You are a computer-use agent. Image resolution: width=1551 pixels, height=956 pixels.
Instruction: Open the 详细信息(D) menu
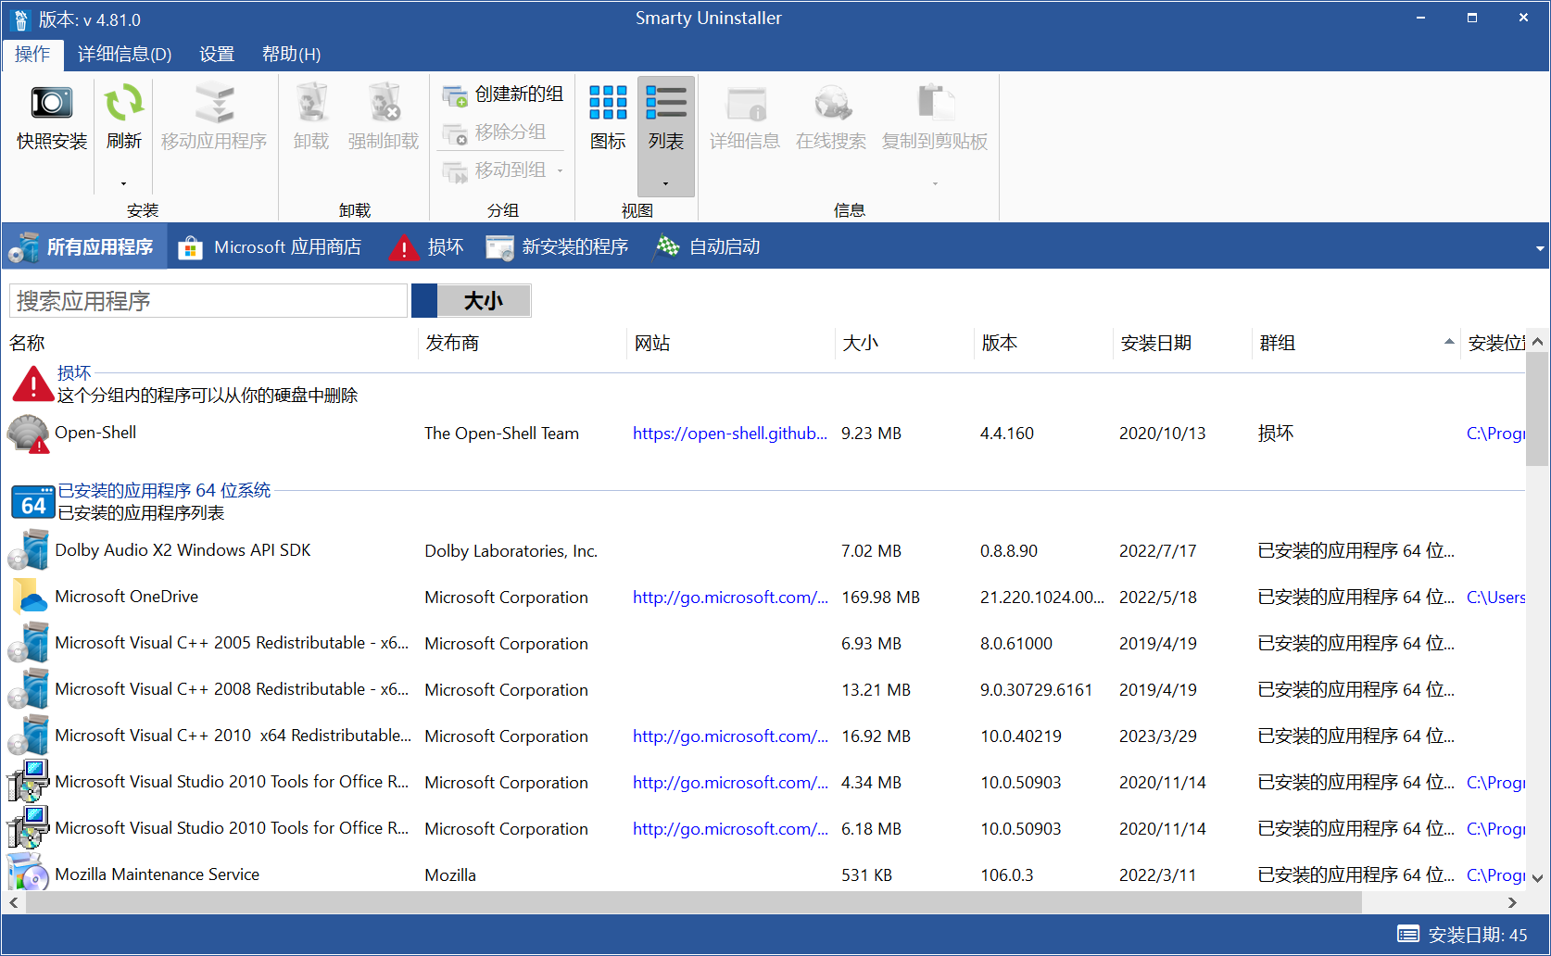(124, 54)
